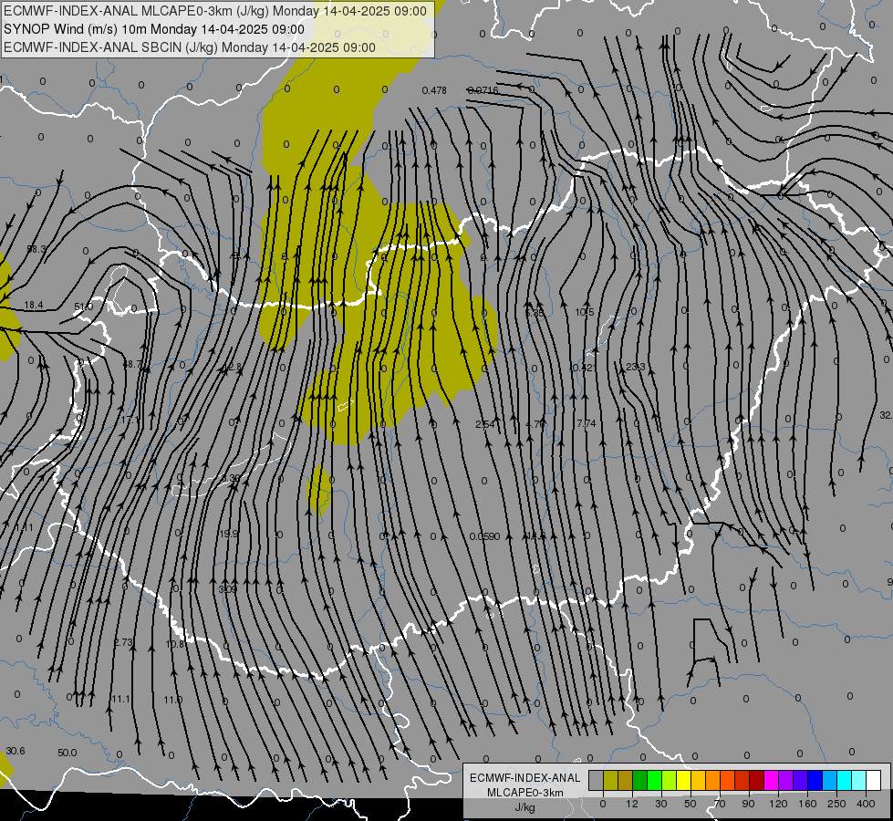
Task: Select the orange legend swatch before 70
Action: click(713, 781)
